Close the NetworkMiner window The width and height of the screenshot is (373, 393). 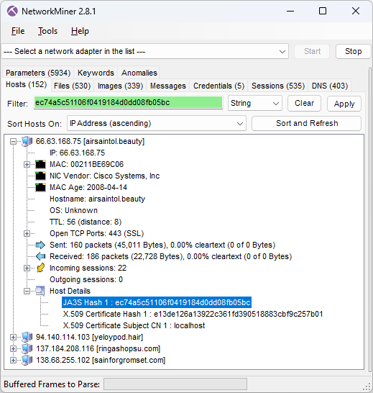(356, 12)
